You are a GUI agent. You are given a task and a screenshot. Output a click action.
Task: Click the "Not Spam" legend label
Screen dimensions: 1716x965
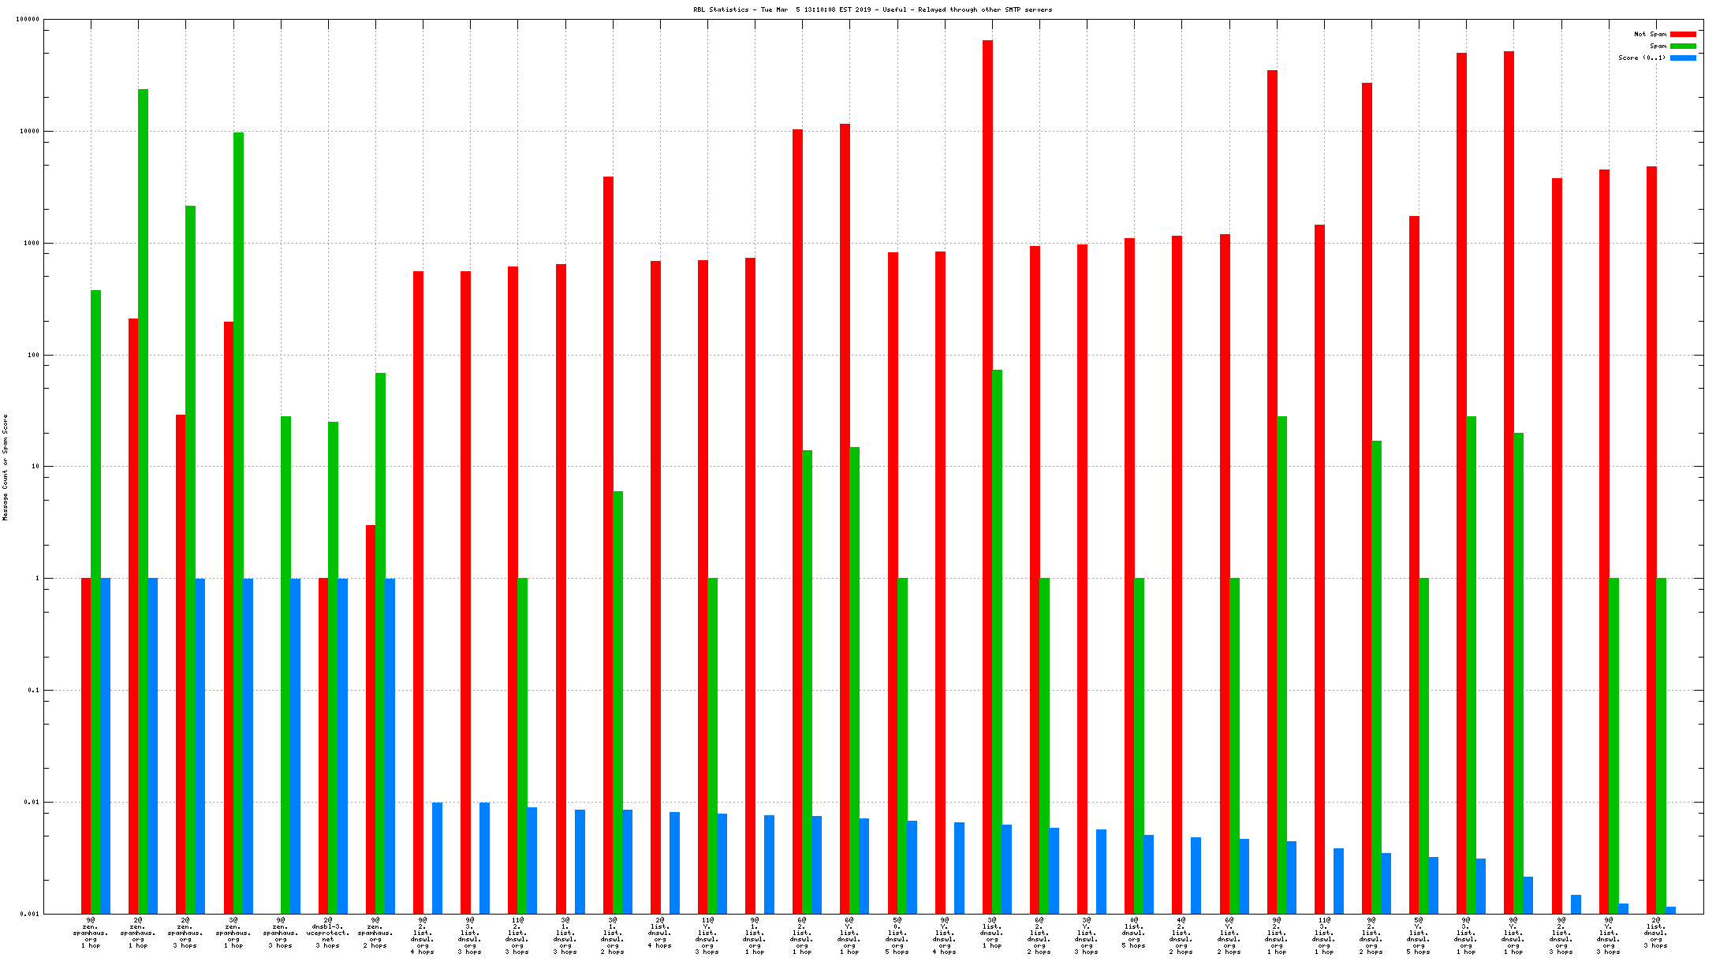click(1650, 35)
